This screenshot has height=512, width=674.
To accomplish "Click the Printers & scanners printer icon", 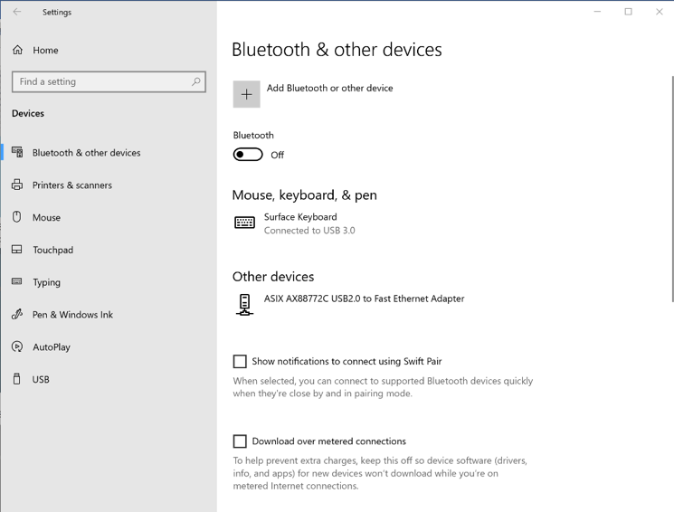I will click(17, 185).
